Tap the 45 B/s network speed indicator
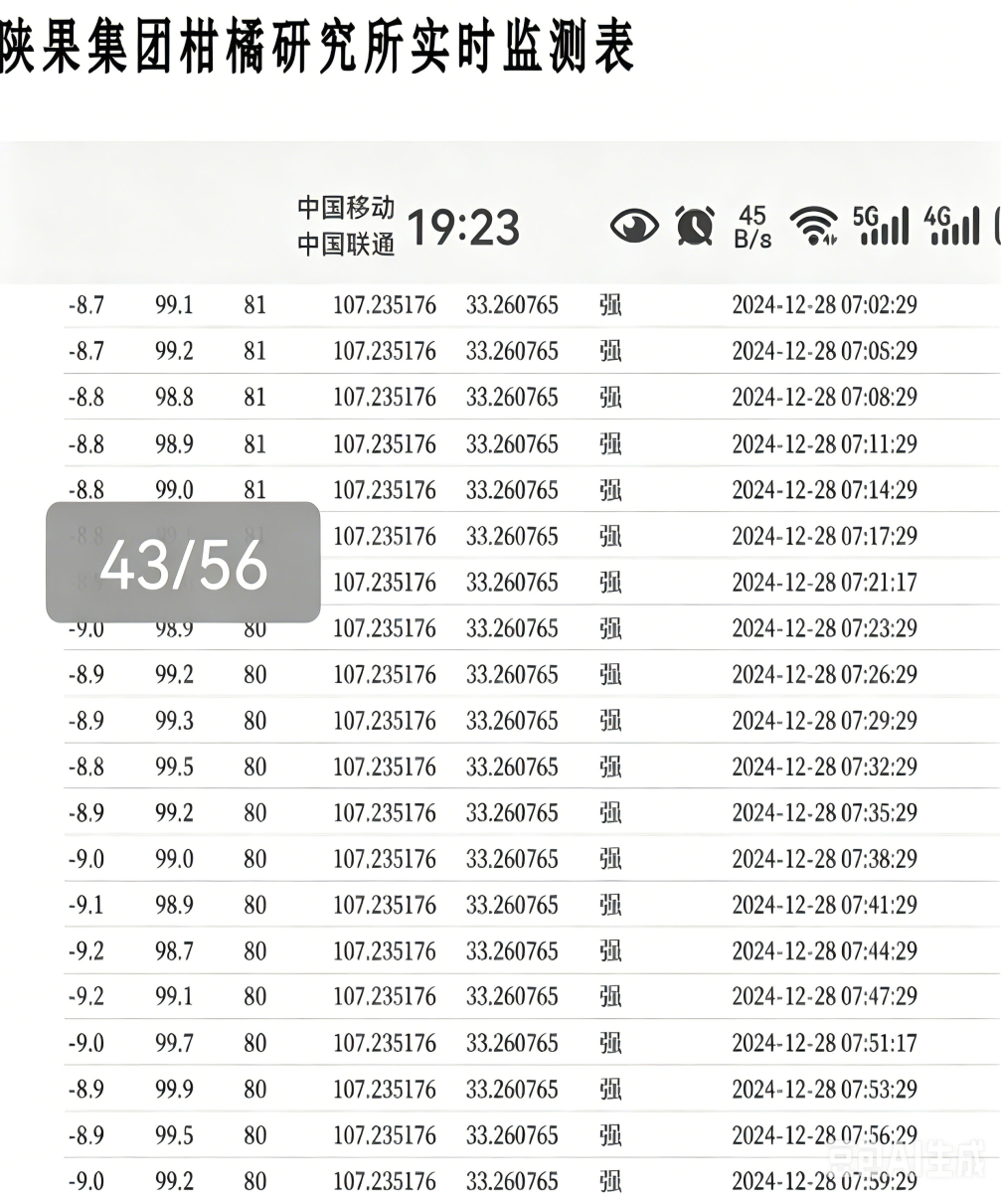This screenshot has height=1199, width=1001. pos(752,227)
